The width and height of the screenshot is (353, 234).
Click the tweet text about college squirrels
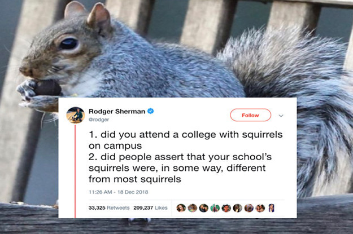pos(185,157)
